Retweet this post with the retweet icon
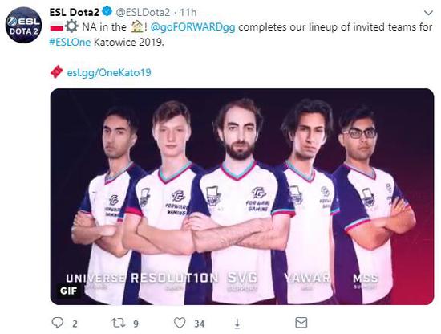The height and width of the screenshot is (334, 441). (119, 323)
